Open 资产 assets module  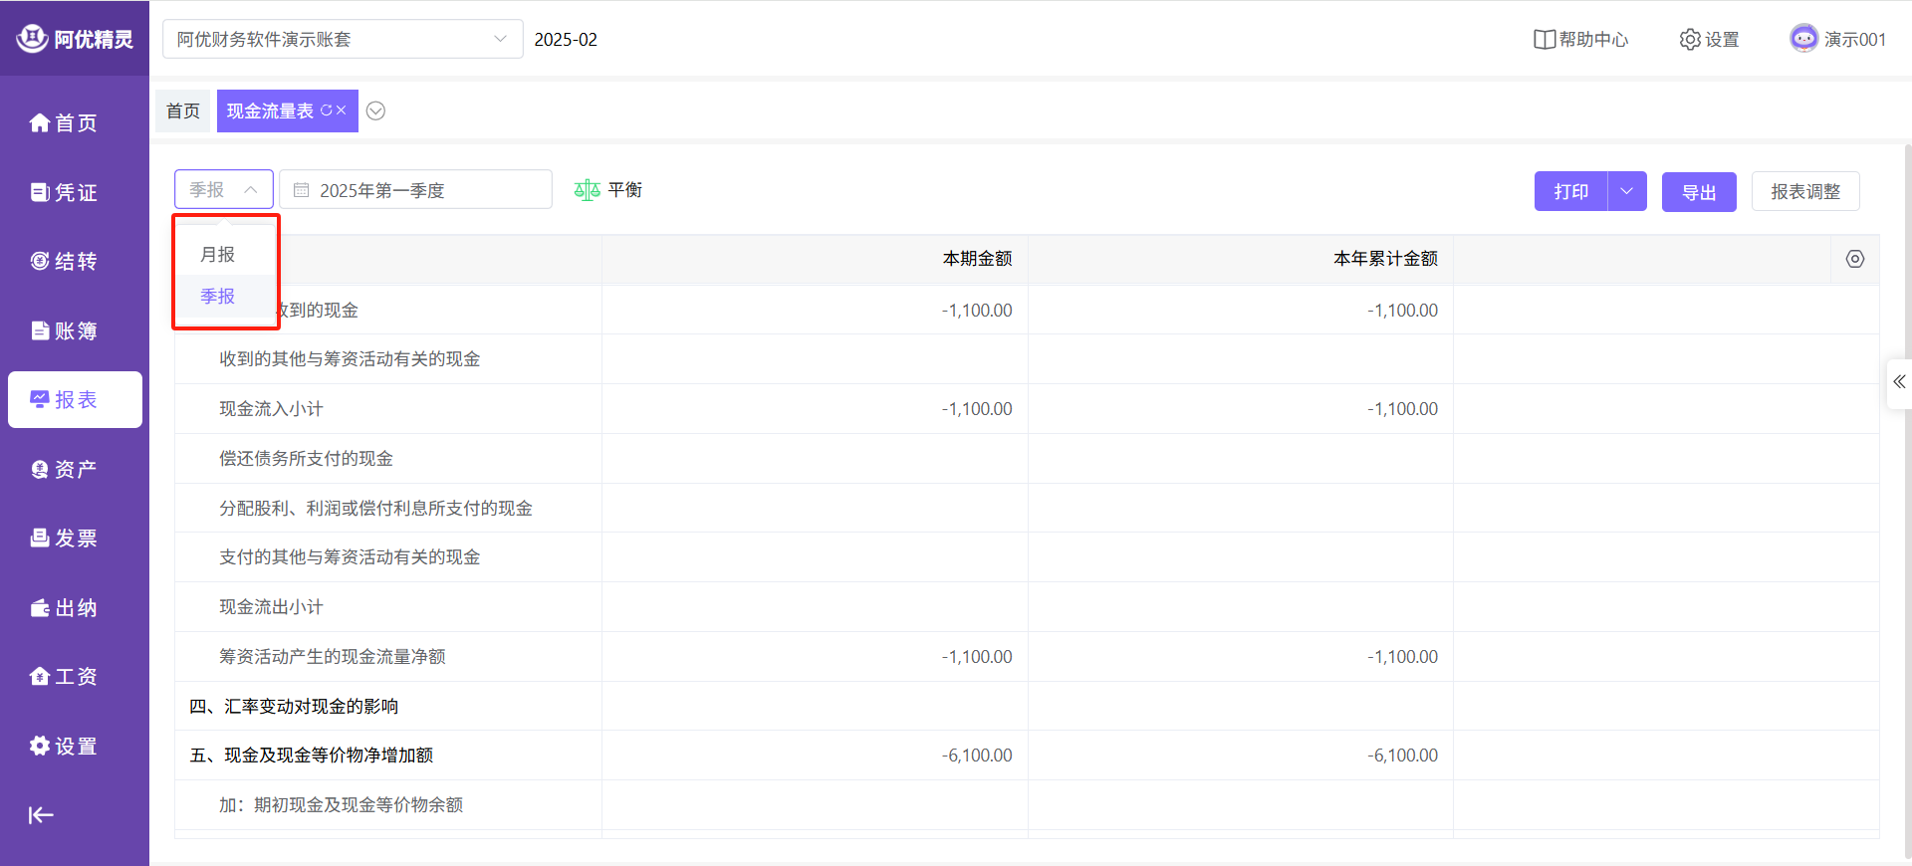[x=64, y=469]
